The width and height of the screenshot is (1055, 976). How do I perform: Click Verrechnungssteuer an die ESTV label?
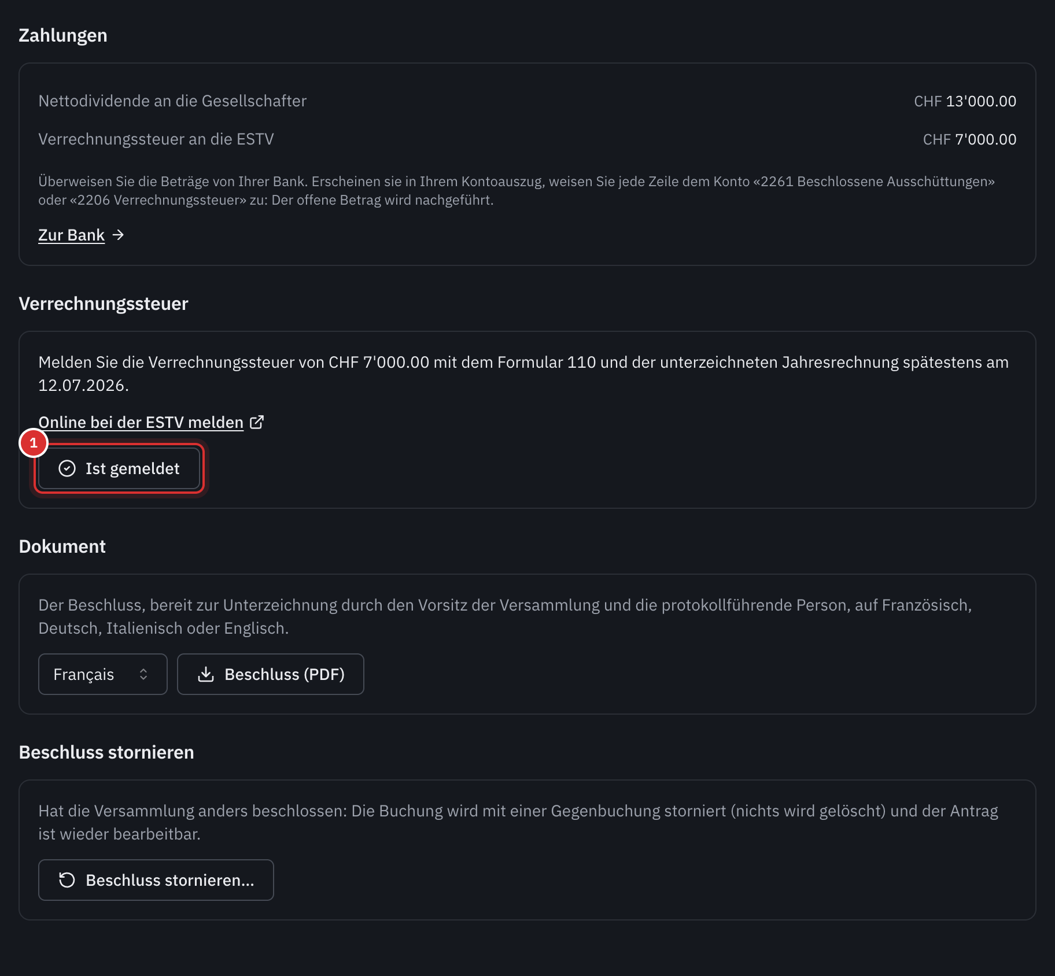(156, 139)
